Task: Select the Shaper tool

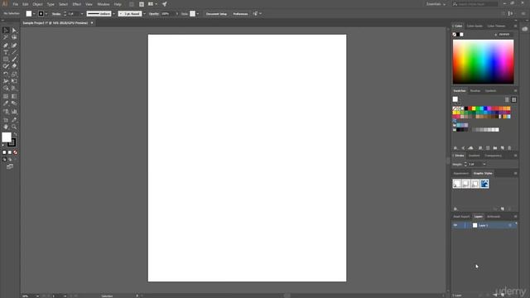Action: (6, 66)
